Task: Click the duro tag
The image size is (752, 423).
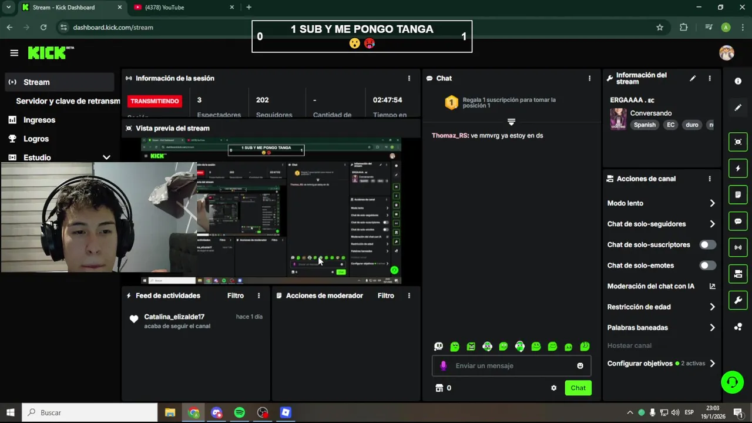Action: [692, 125]
